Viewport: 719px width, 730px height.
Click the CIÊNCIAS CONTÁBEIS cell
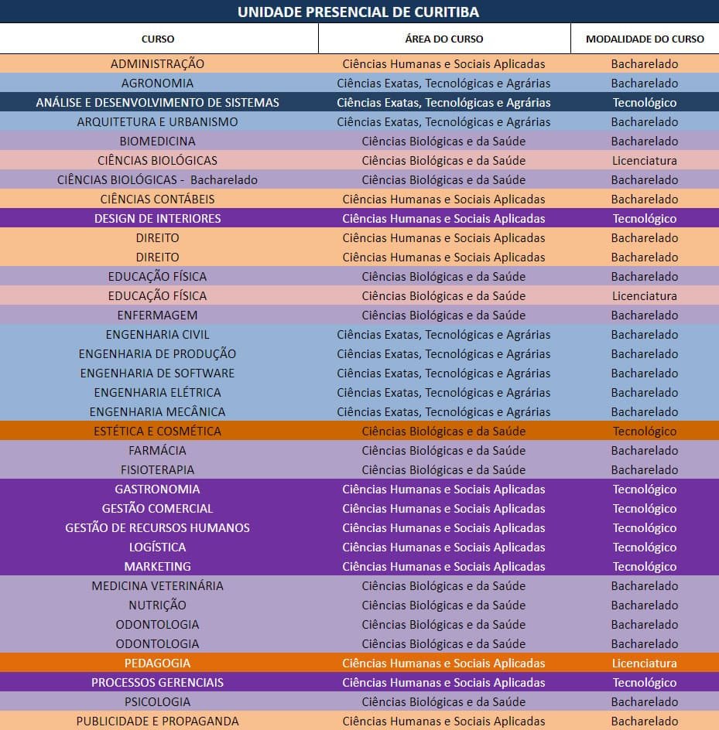[x=158, y=200]
